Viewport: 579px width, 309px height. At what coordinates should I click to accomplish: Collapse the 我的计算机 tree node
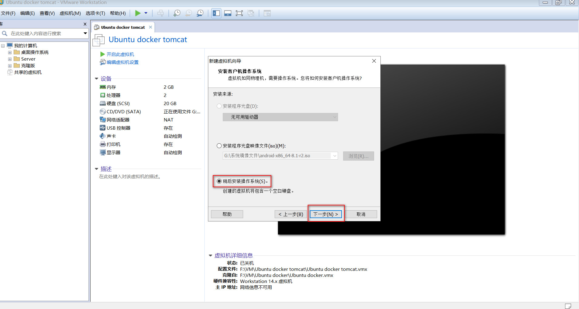coord(3,46)
